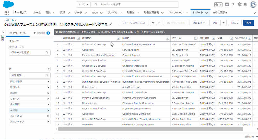The height and width of the screenshot is (140, 258).
Task: Open 商談 所有者 column header menu
Action: click(78, 38)
